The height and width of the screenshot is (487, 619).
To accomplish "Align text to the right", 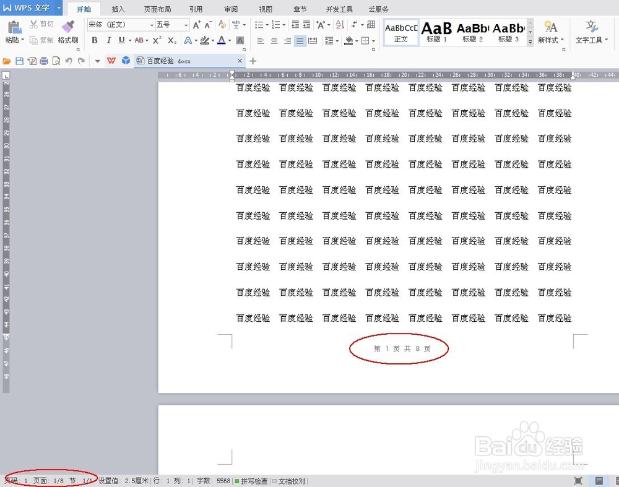I will [x=287, y=41].
